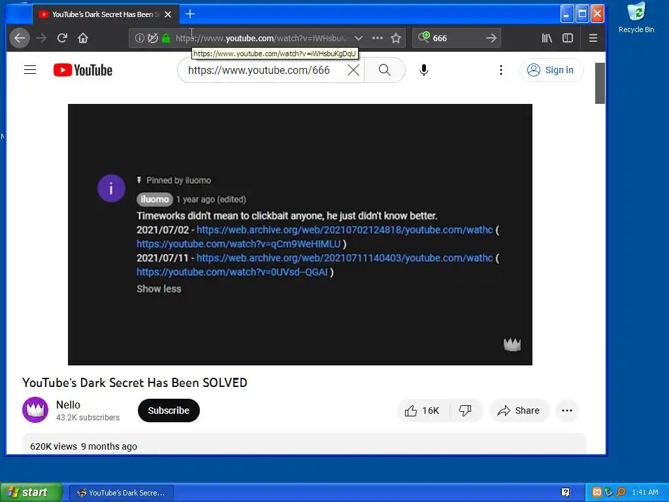Minimize the browser window
Screen dimensions: 669x502
566,14
